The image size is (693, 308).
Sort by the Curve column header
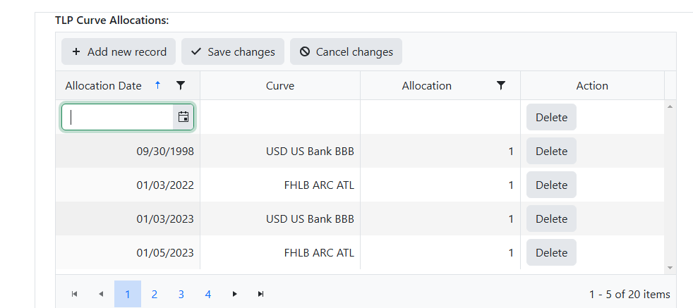pyautogui.click(x=279, y=85)
